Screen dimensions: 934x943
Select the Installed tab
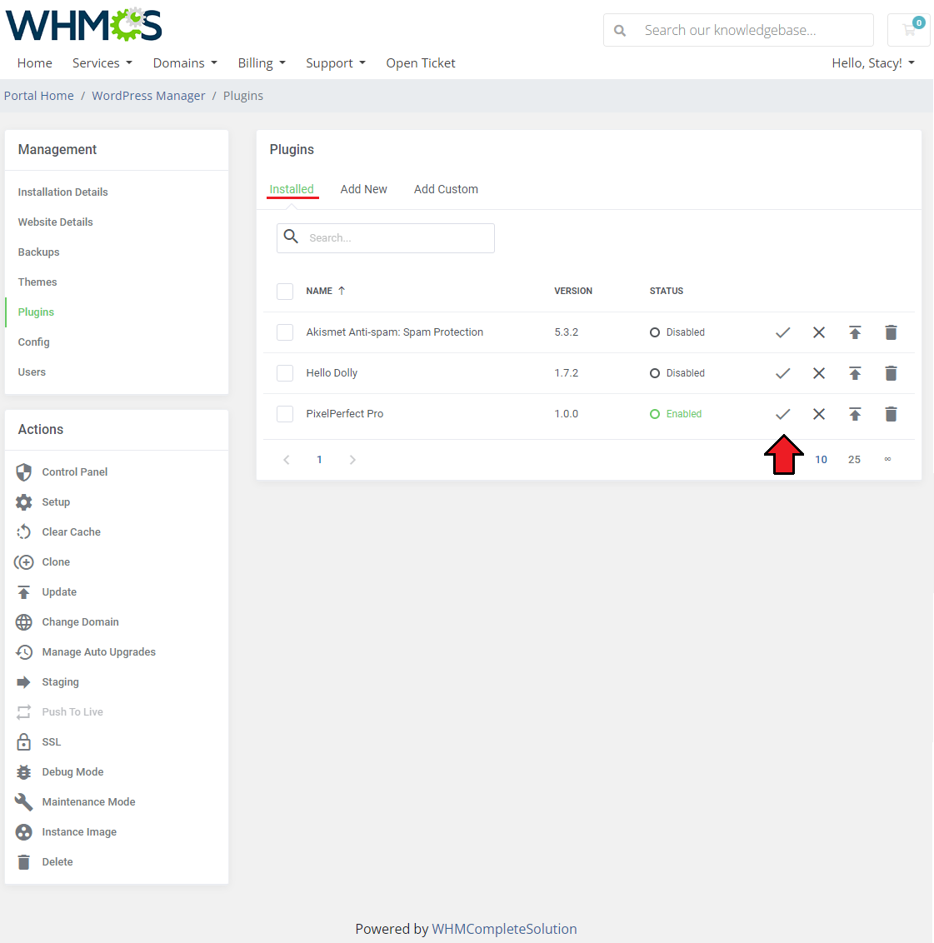[x=292, y=189]
